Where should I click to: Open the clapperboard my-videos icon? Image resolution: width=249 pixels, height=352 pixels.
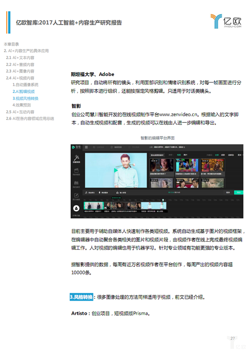tap(76, 170)
